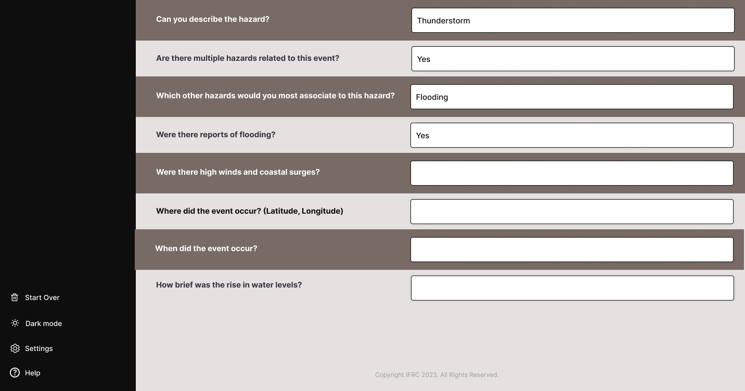This screenshot has height=391, width=745.
Task: Click the IFRC copyright notice at the bottom
Action: click(436, 374)
